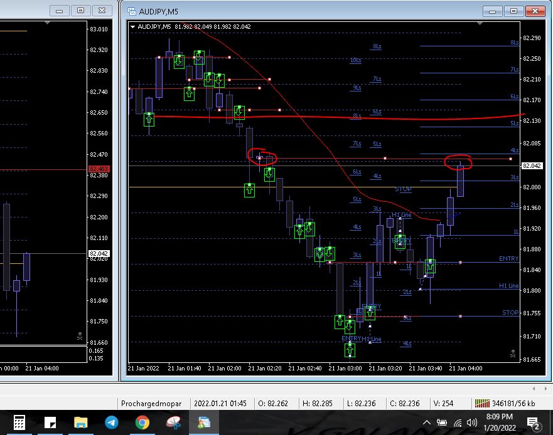Click the skull expert advisor icon on AUDJPY chart
Viewport: 553px width, 435px height.
[x=513, y=354]
